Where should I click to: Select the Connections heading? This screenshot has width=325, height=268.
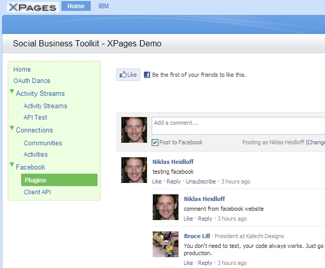35,130
